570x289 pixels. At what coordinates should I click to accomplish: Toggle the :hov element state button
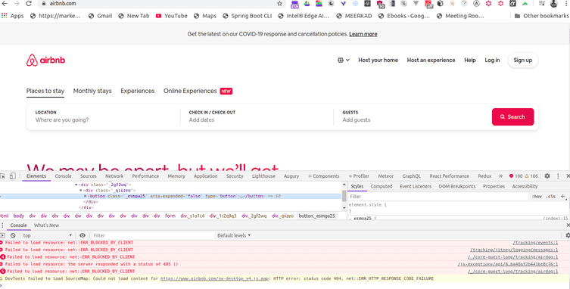[537, 196]
